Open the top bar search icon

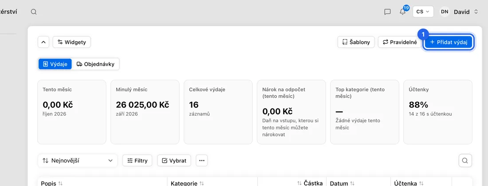point(34,12)
